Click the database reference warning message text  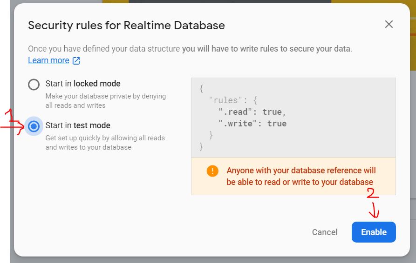coord(301,176)
